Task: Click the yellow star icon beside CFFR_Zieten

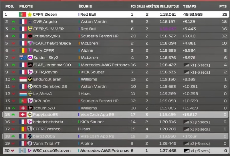Action: click(30, 15)
